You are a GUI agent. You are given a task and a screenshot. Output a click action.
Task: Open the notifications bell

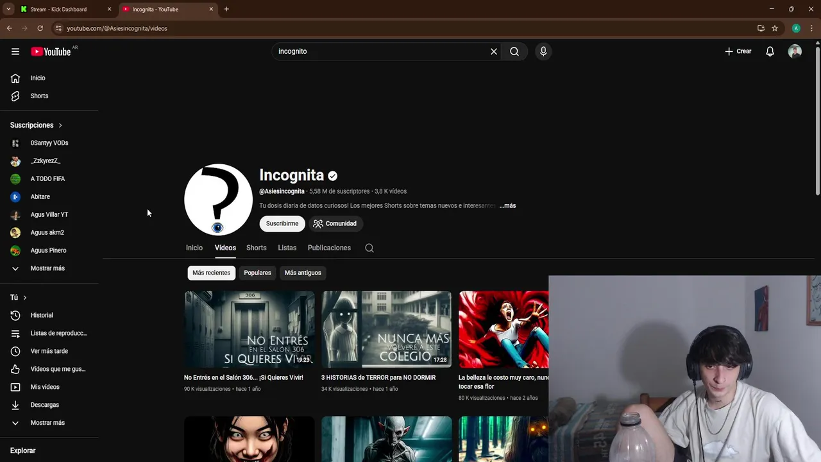(770, 51)
